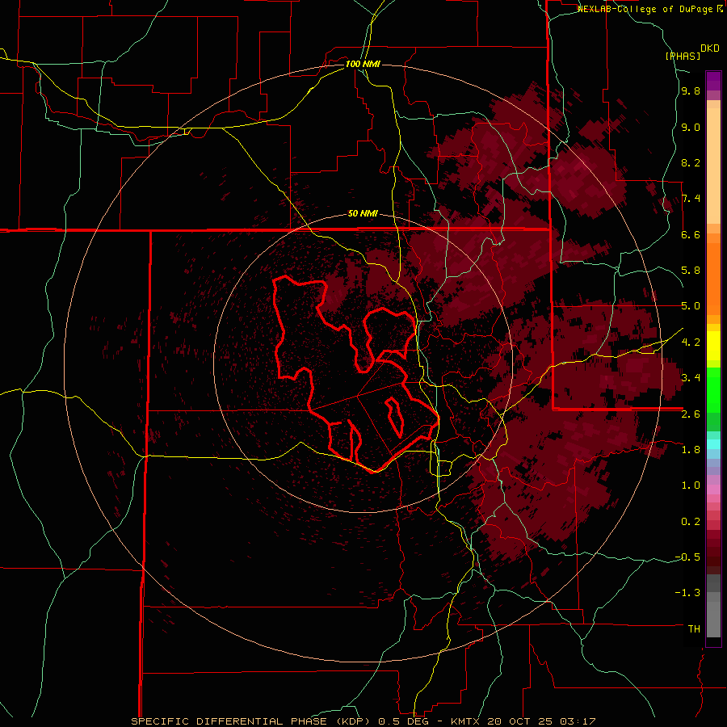Select the 1.8 scale value
727x727 pixels.
pos(691,450)
